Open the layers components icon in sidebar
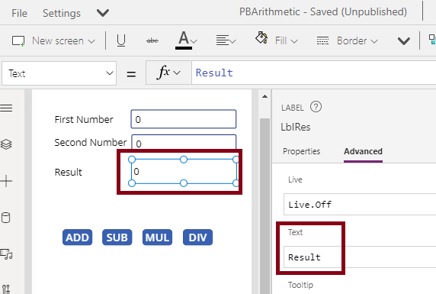Screen dimensions: 436x294 (6, 144)
